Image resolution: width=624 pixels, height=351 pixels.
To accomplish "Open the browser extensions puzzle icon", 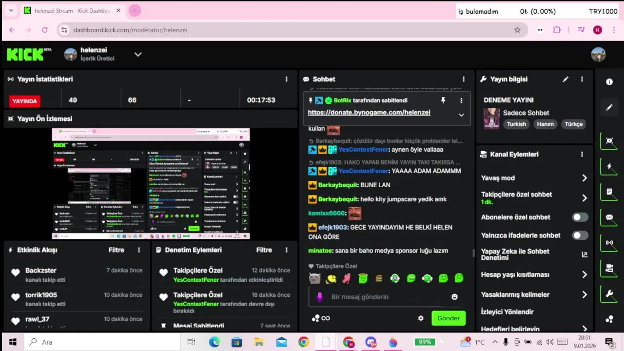I will 557,30.
